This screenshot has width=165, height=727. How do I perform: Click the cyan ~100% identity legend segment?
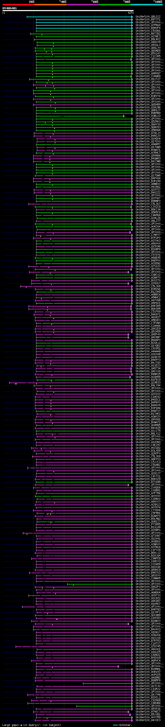[x=146, y=5]
